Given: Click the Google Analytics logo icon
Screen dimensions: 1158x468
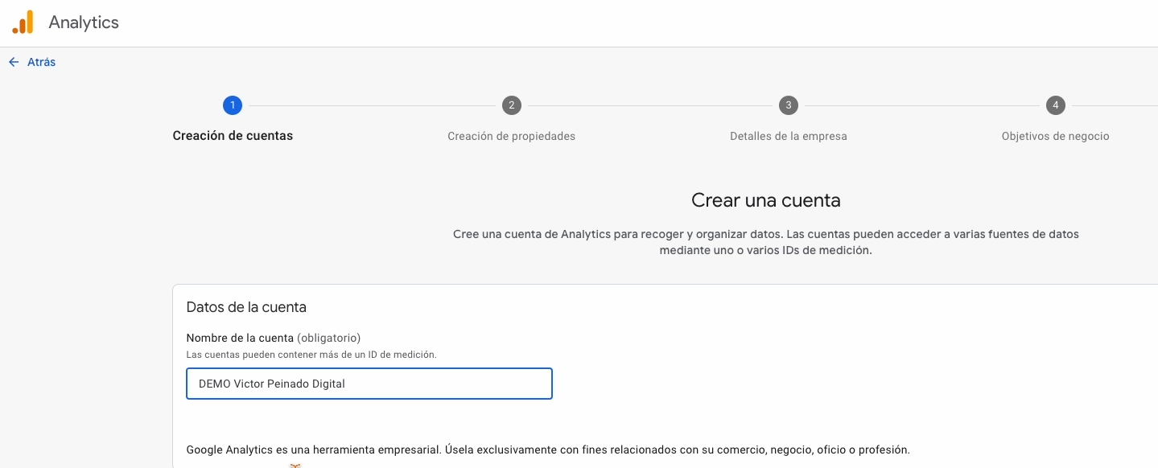Looking at the screenshot, I should [23, 22].
